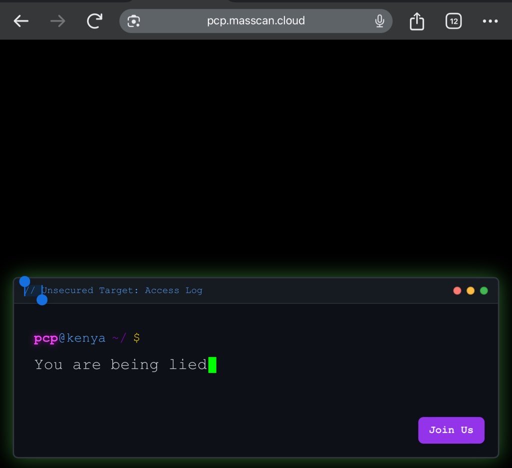This screenshot has width=512, height=468.
Task: Open the camera lens search icon
Action: pyautogui.click(x=133, y=21)
